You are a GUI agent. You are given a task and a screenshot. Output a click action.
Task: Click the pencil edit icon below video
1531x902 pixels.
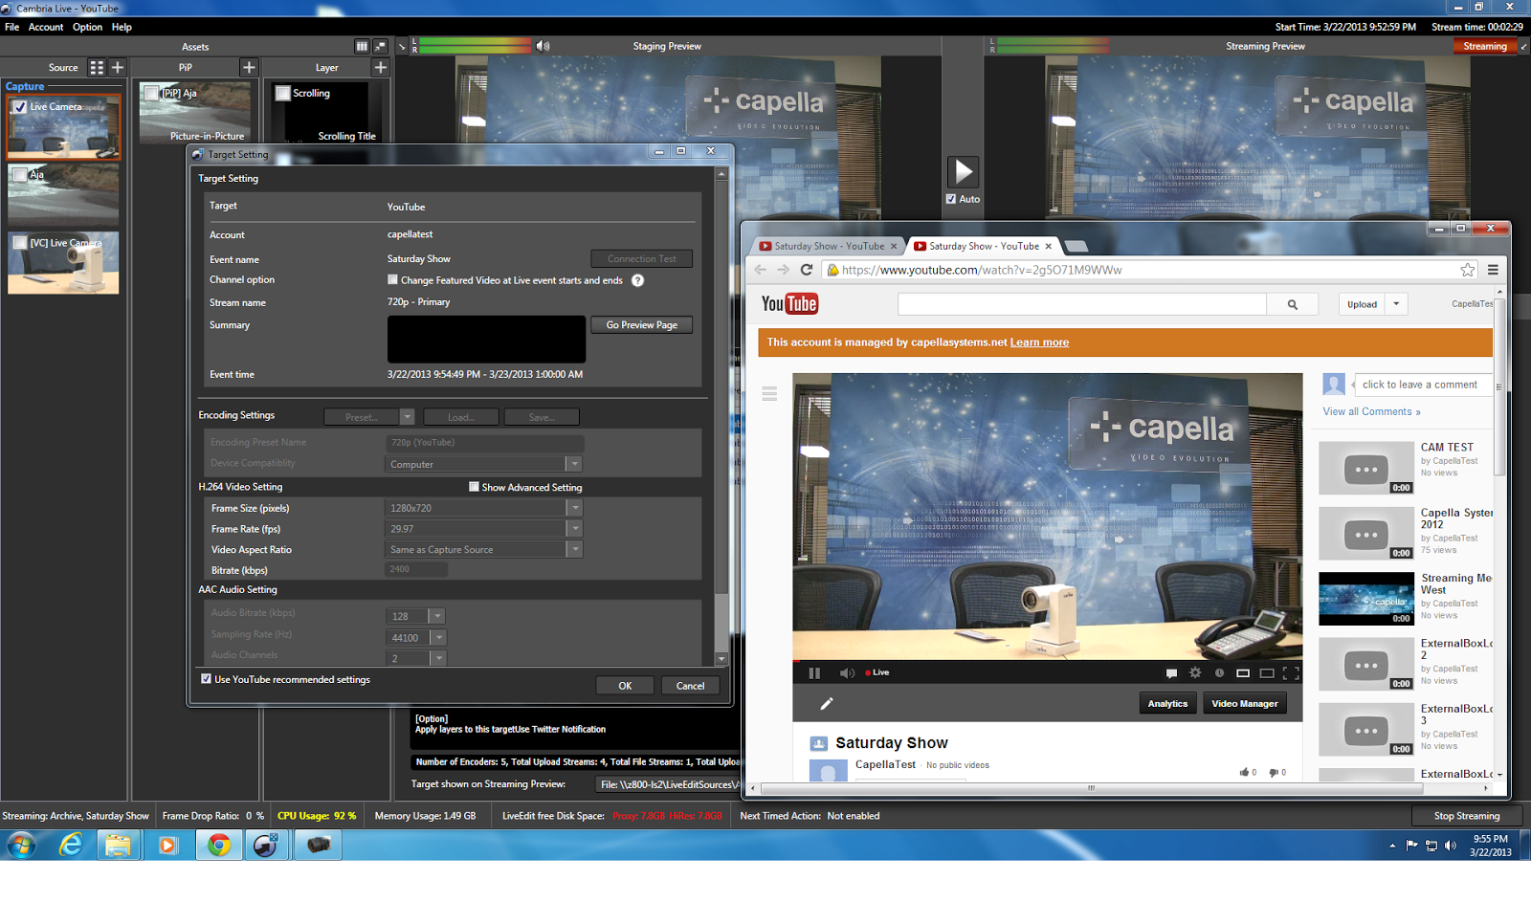coord(827,704)
